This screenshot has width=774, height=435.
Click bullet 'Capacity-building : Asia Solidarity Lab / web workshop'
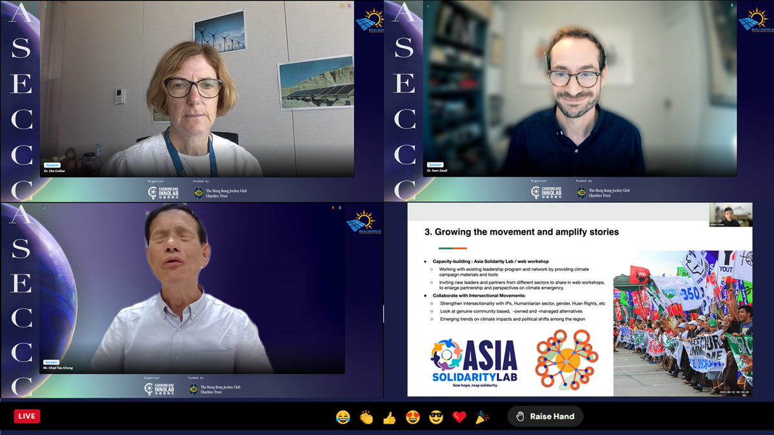490,261
